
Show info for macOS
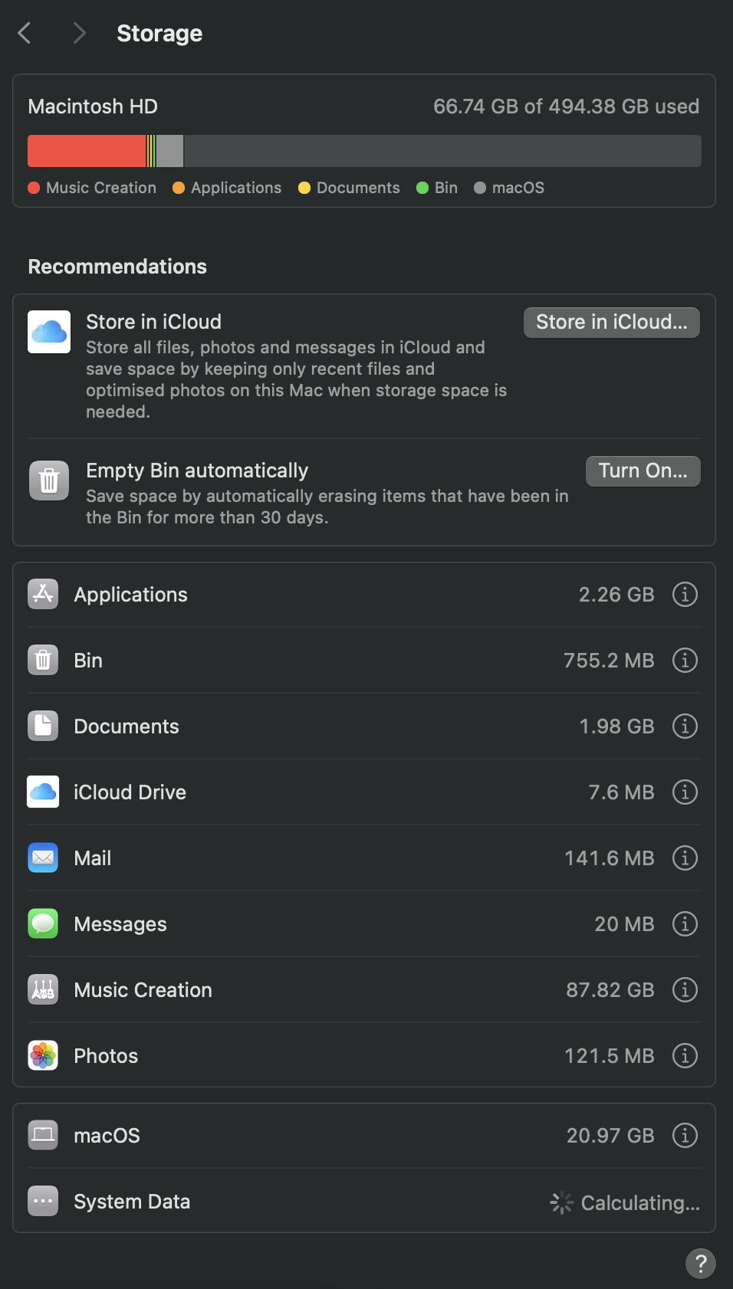(x=685, y=1135)
